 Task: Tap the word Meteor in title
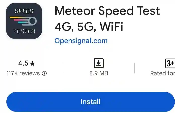pos(75,11)
